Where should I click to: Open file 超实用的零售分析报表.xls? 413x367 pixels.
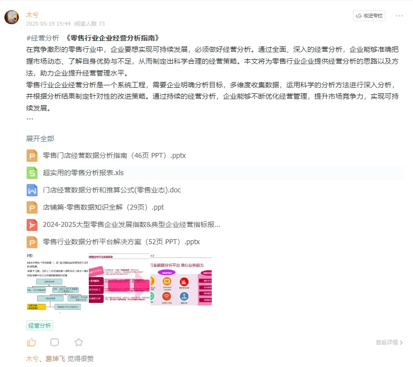(83, 173)
